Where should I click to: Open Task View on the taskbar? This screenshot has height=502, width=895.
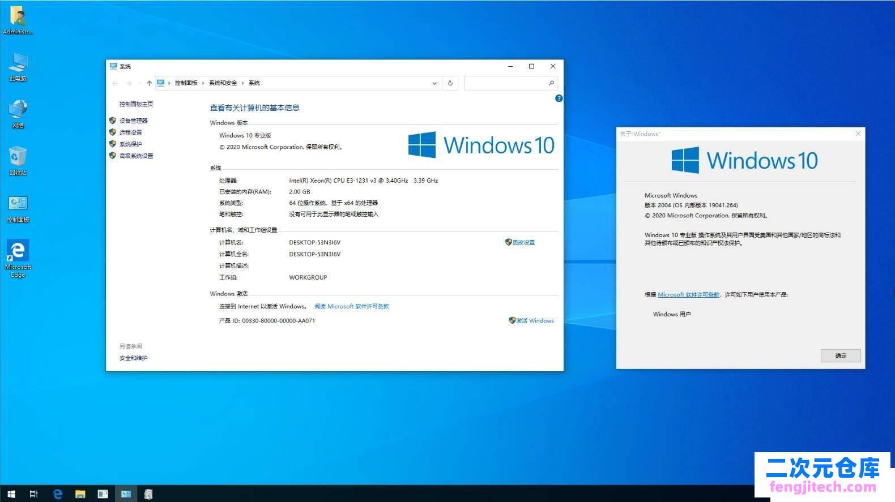click(34, 494)
